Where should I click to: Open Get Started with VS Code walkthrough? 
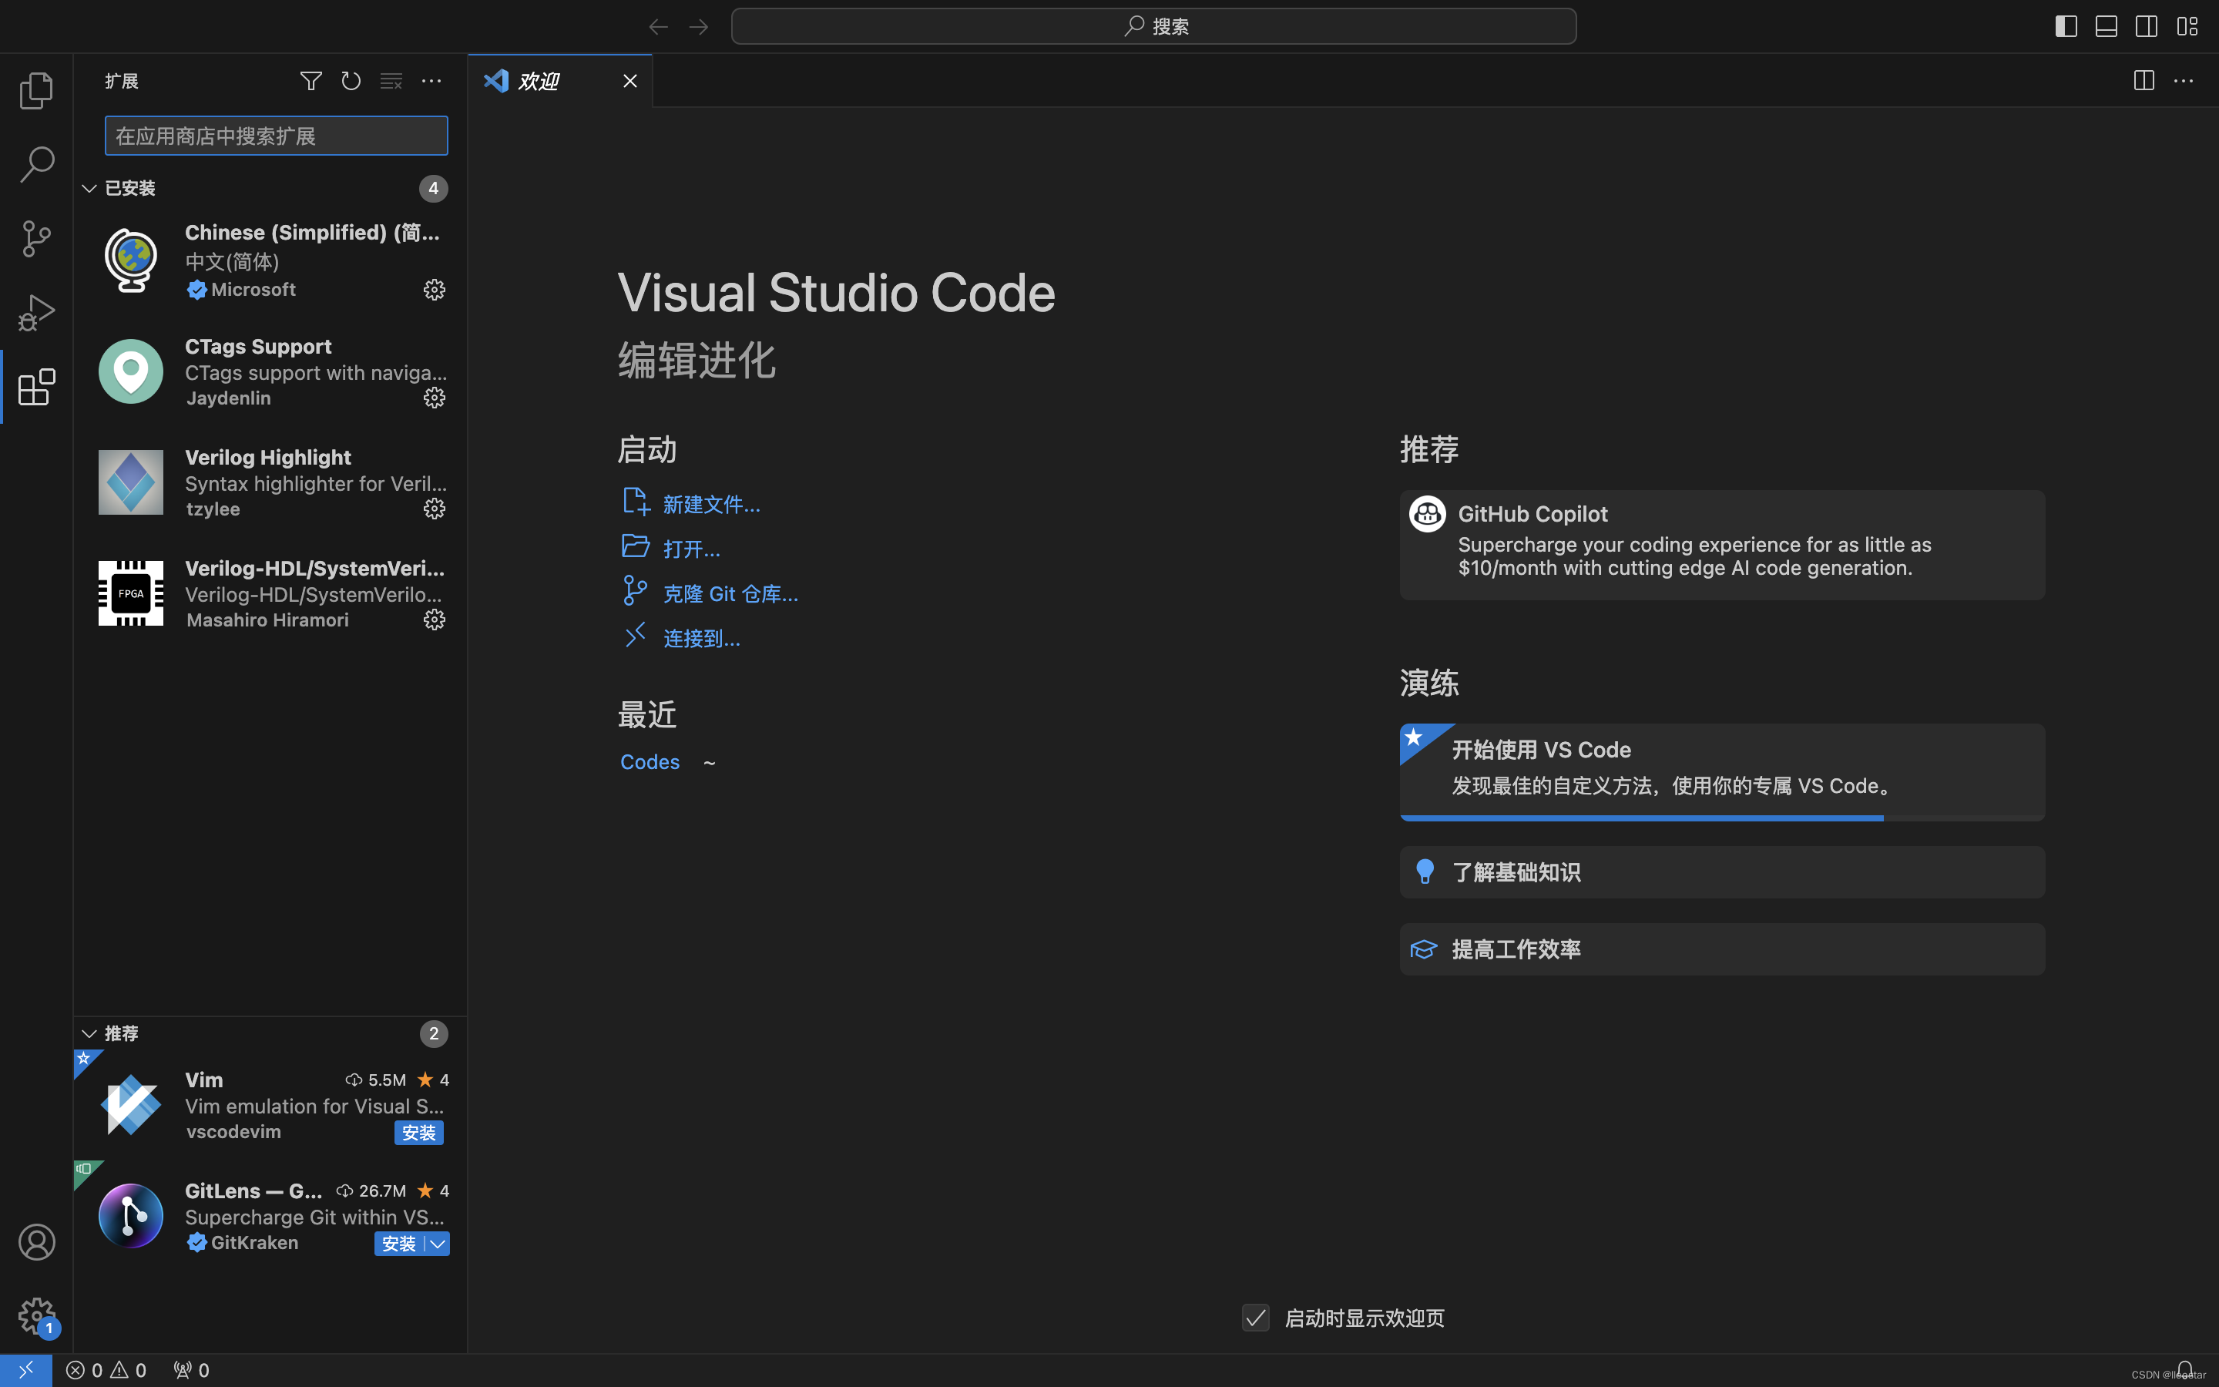coord(1722,772)
